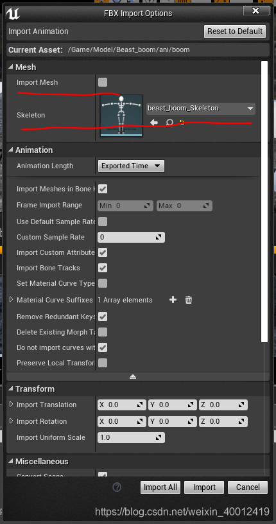
Task: Collapse the Animation section
Action: (x=11, y=150)
